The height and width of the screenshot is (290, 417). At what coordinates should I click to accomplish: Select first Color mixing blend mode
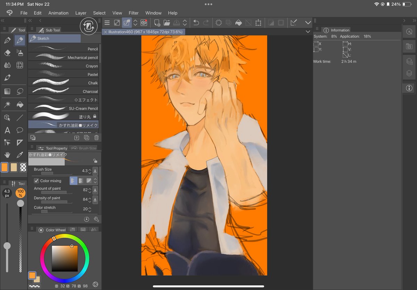coord(73,180)
